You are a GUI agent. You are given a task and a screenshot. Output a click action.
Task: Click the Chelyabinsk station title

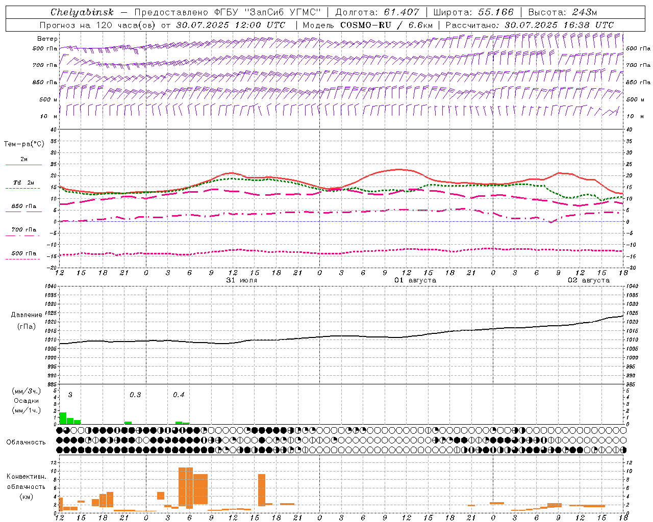tap(82, 12)
